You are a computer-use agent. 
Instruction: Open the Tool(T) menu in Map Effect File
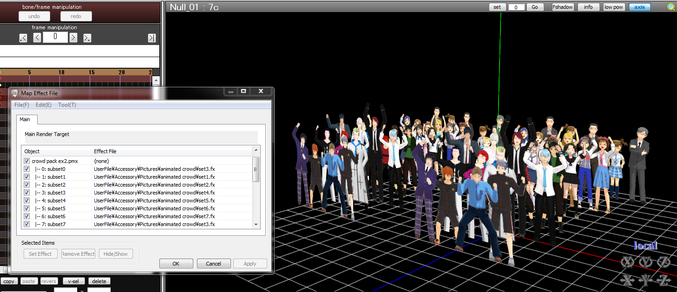(66, 104)
